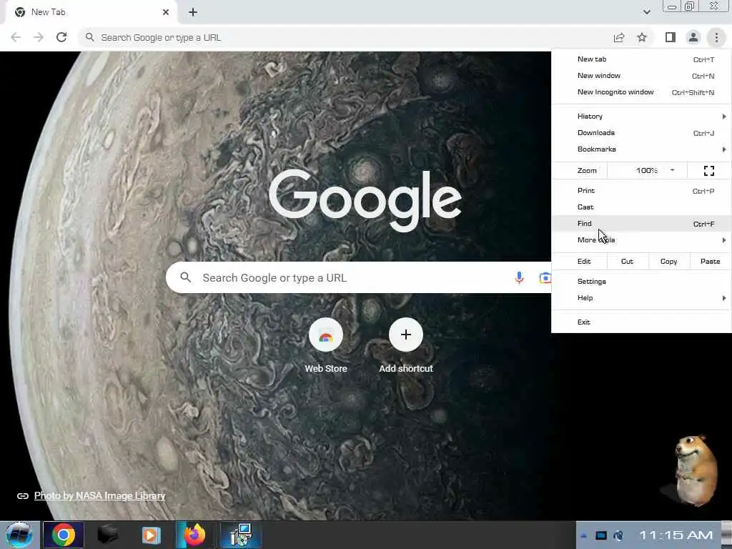Choose Print from the menu
Viewport: 732px width, 549px height.
click(641, 190)
